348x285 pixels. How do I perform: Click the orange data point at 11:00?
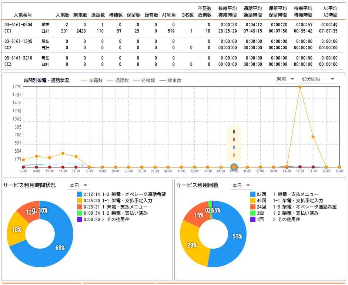point(313,137)
